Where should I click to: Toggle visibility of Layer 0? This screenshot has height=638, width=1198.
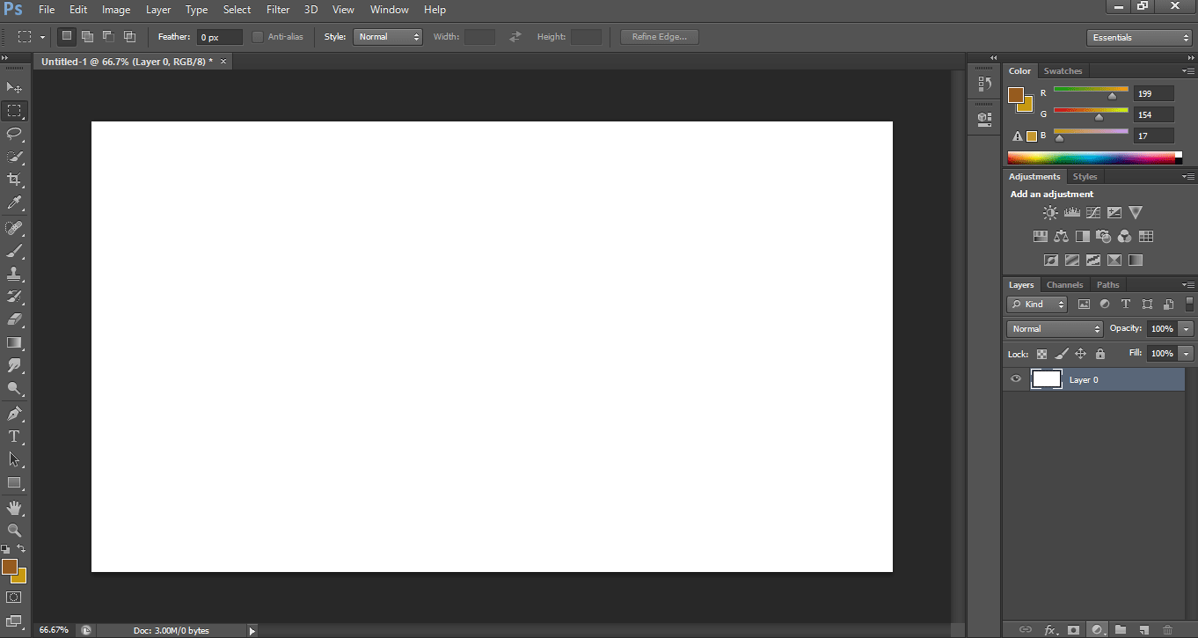[x=1016, y=378]
